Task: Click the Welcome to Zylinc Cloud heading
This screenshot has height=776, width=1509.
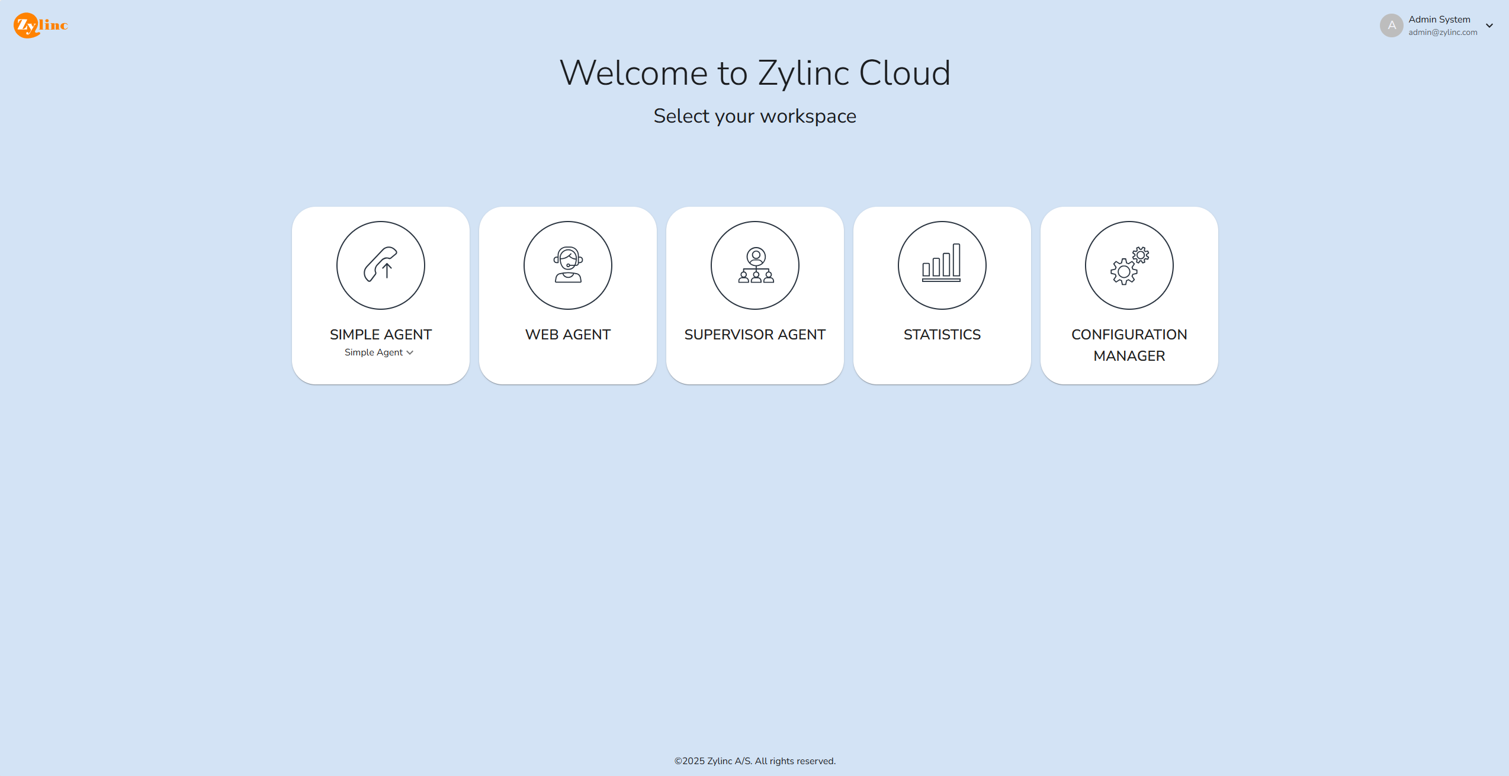Action: tap(754, 73)
